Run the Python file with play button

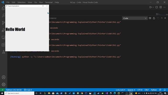[x=150, y=7]
